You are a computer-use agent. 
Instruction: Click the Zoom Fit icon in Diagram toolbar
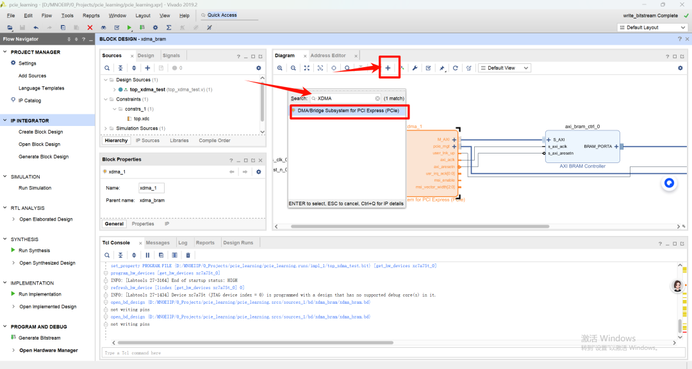click(307, 68)
